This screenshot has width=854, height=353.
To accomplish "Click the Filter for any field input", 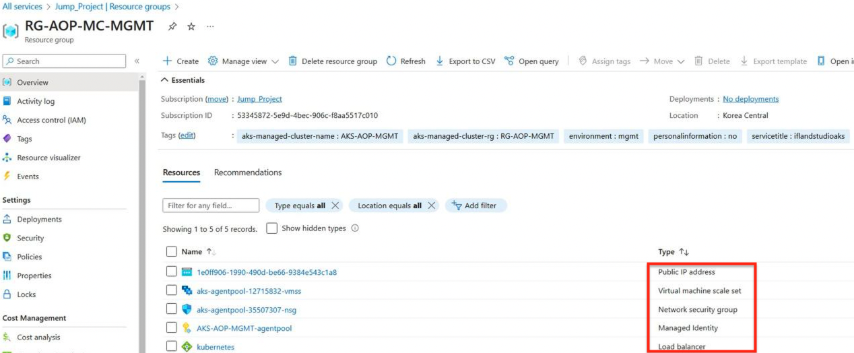I will (x=211, y=205).
